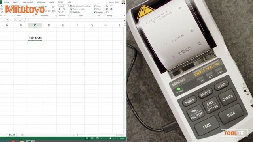Open the VIEW ribbon tab
Viewport: 253px width, 142px height.
(69, 2)
